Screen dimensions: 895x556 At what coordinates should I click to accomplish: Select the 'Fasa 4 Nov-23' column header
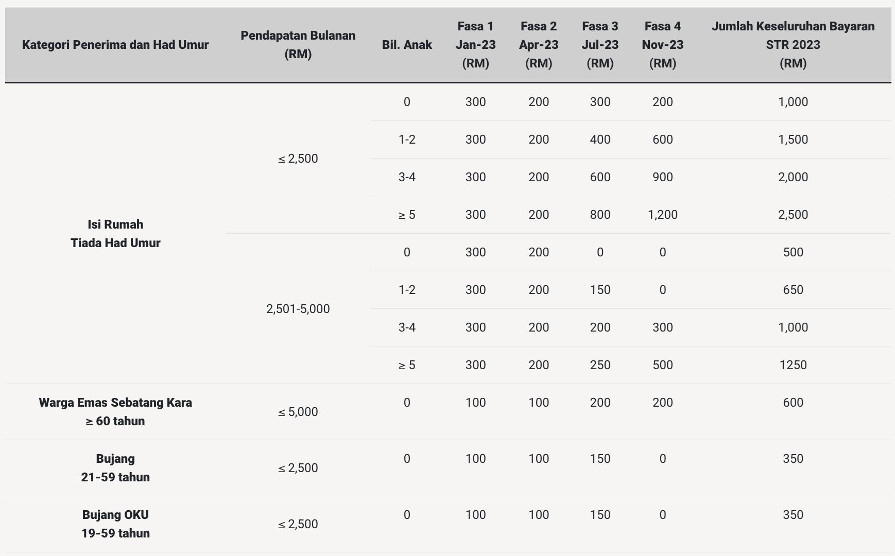click(662, 45)
